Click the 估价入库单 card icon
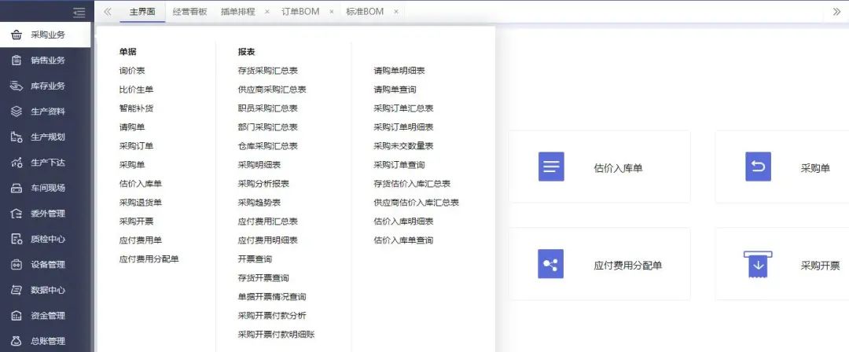Image resolution: width=849 pixels, height=352 pixels. click(x=551, y=167)
